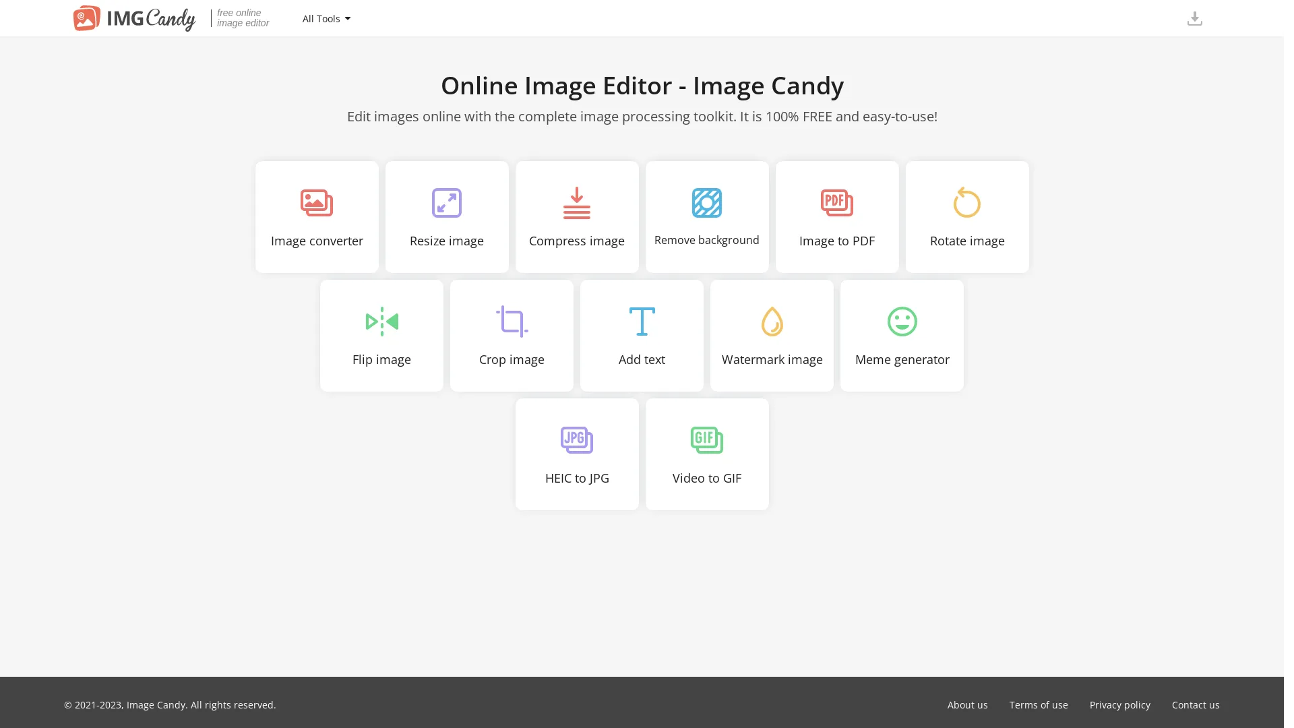Click the download icon in the header
The image size is (1294, 728).
[x=1194, y=19]
